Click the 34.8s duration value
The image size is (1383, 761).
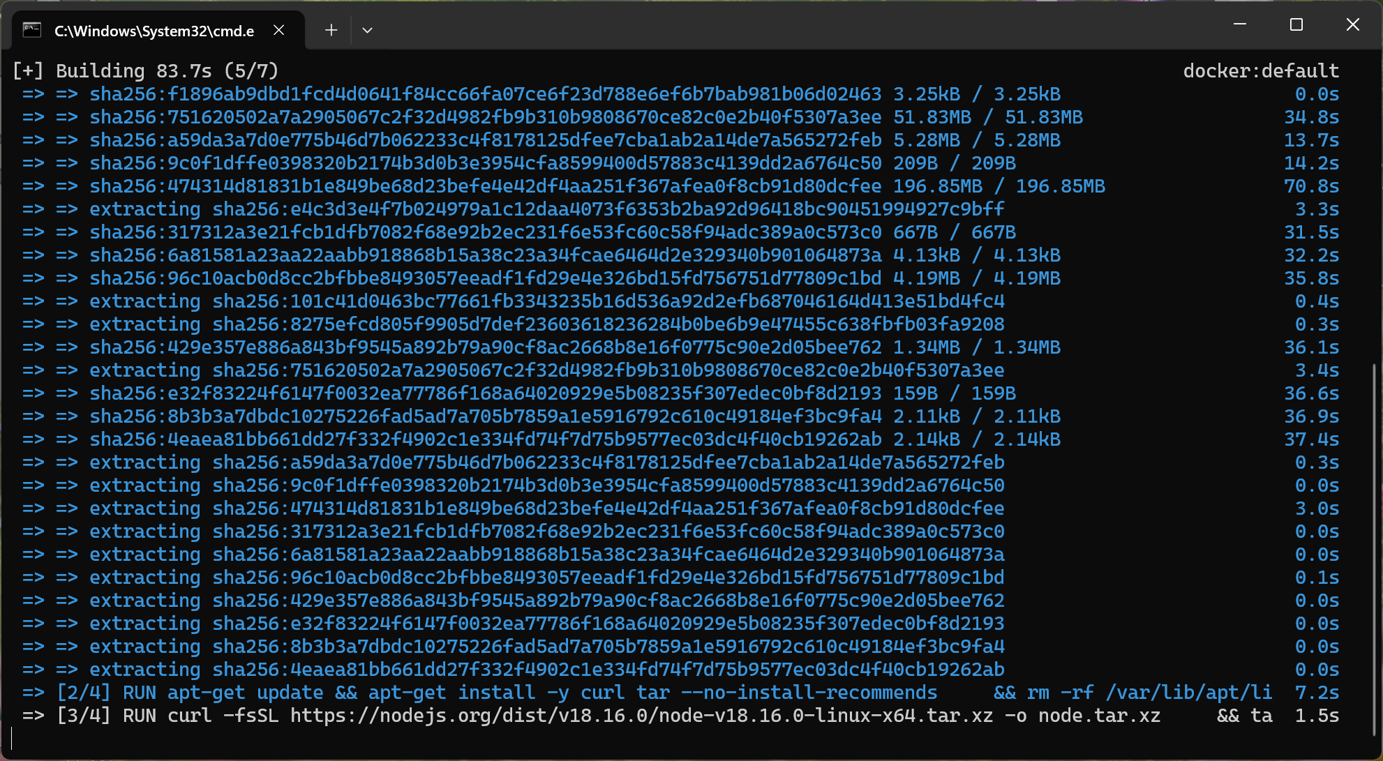(1312, 116)
